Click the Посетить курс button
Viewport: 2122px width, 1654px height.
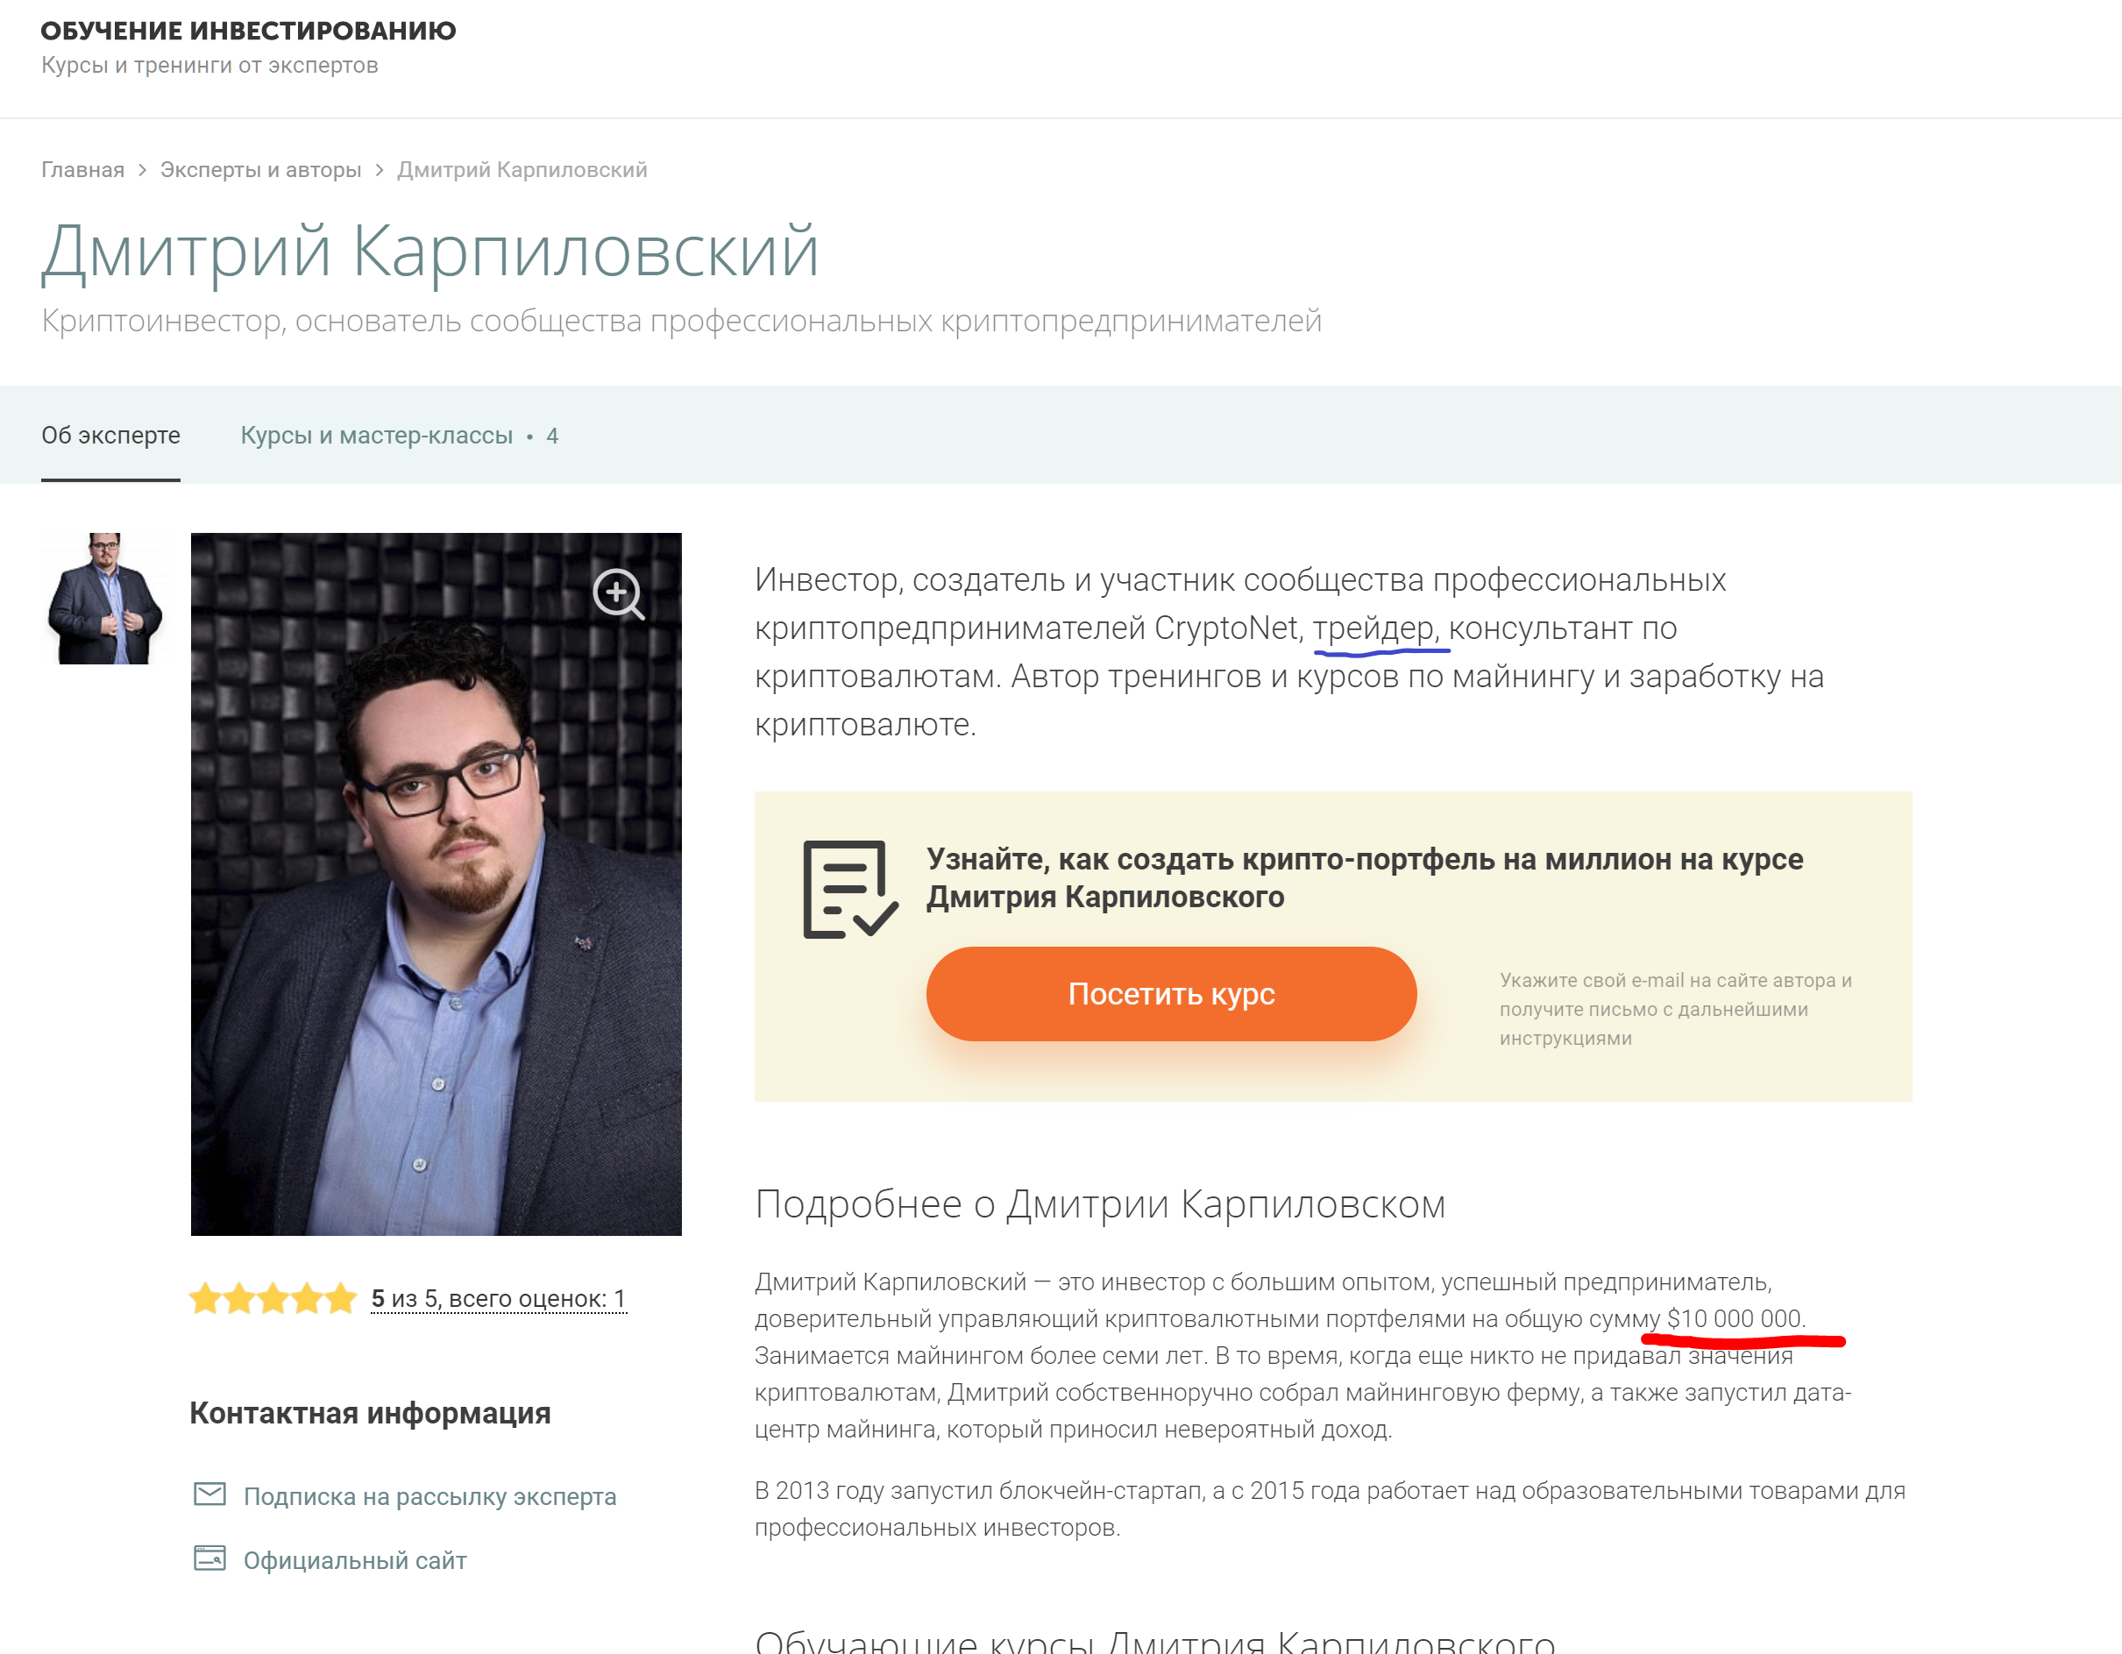(1171, 994)
